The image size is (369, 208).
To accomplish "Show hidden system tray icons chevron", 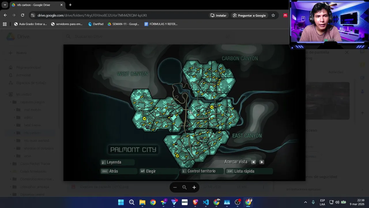I will (305, 202).
